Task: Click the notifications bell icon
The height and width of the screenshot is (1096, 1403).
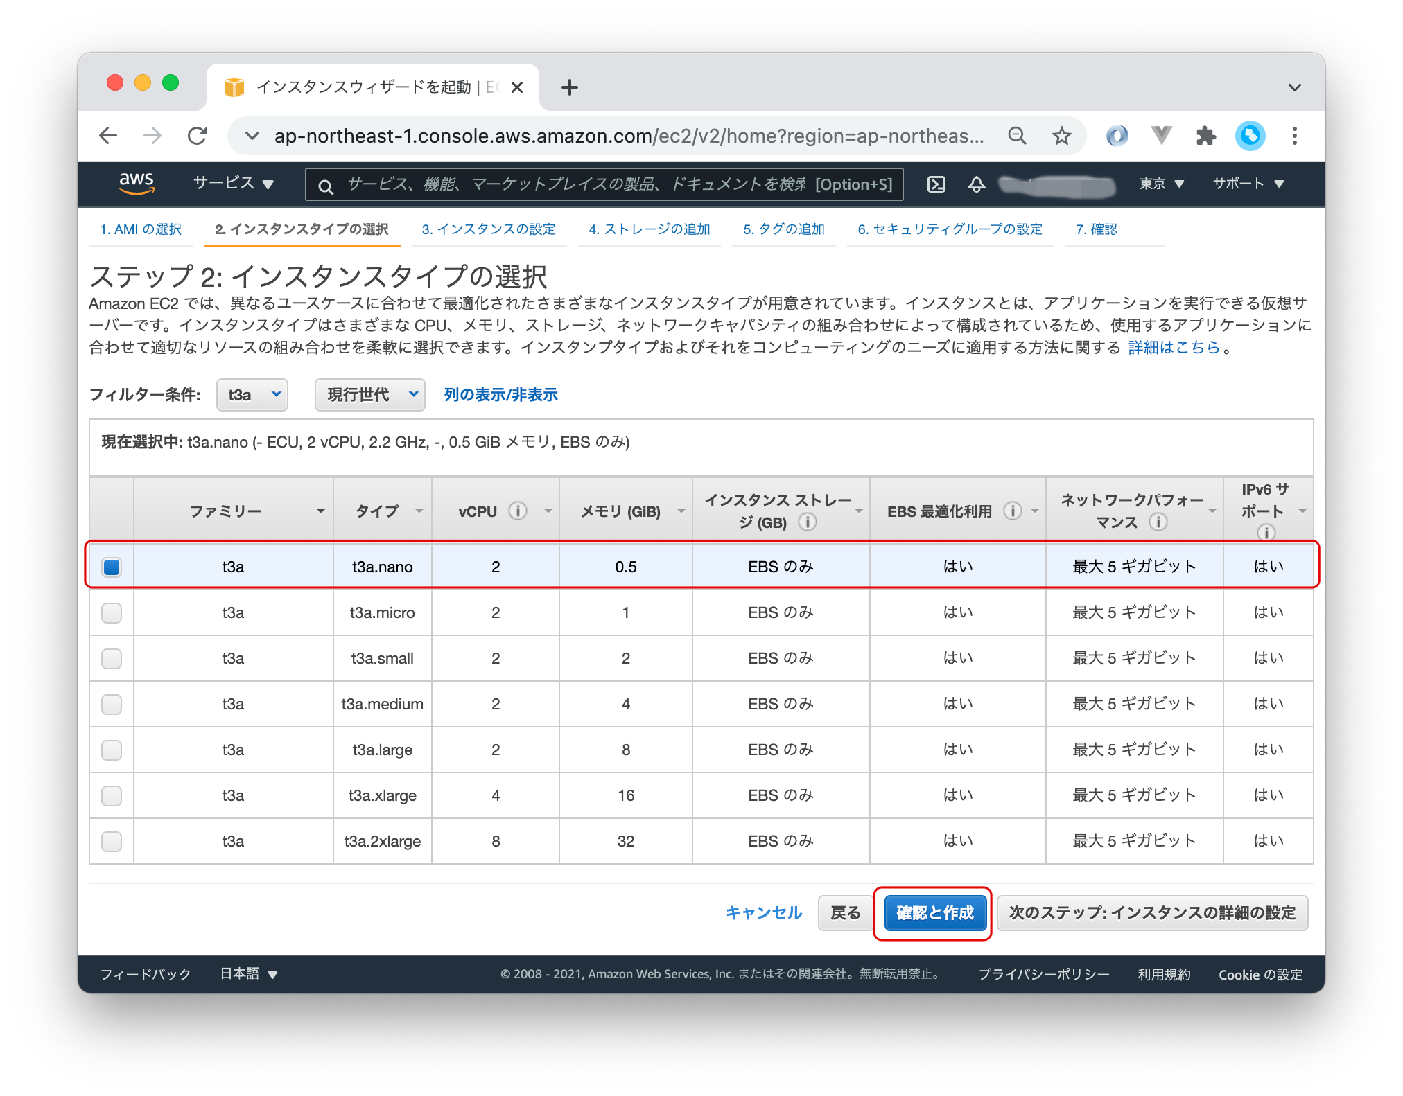Action: pyautogui.click(x=976, y=184)
